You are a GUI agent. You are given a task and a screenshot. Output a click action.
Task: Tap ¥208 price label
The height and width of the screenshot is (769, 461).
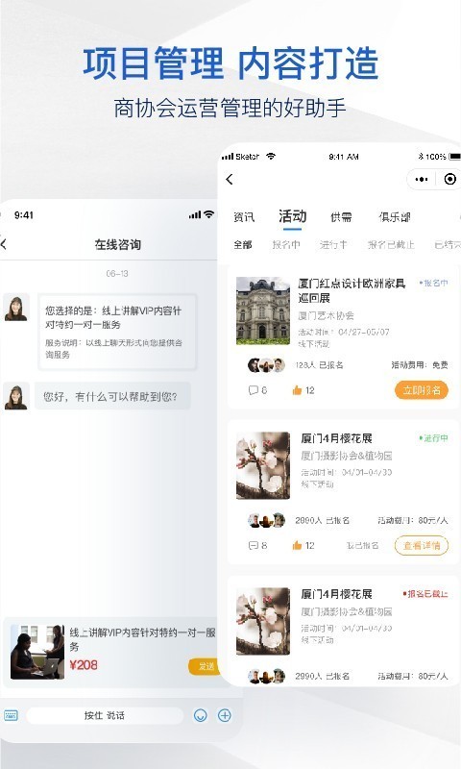pyautogui.click(x=84, y=665)
